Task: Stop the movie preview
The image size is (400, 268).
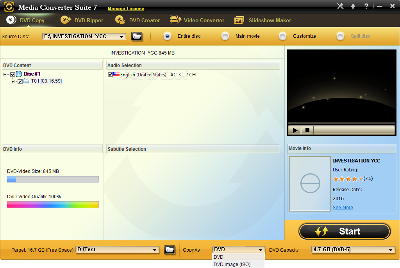Action: point(307,130)
